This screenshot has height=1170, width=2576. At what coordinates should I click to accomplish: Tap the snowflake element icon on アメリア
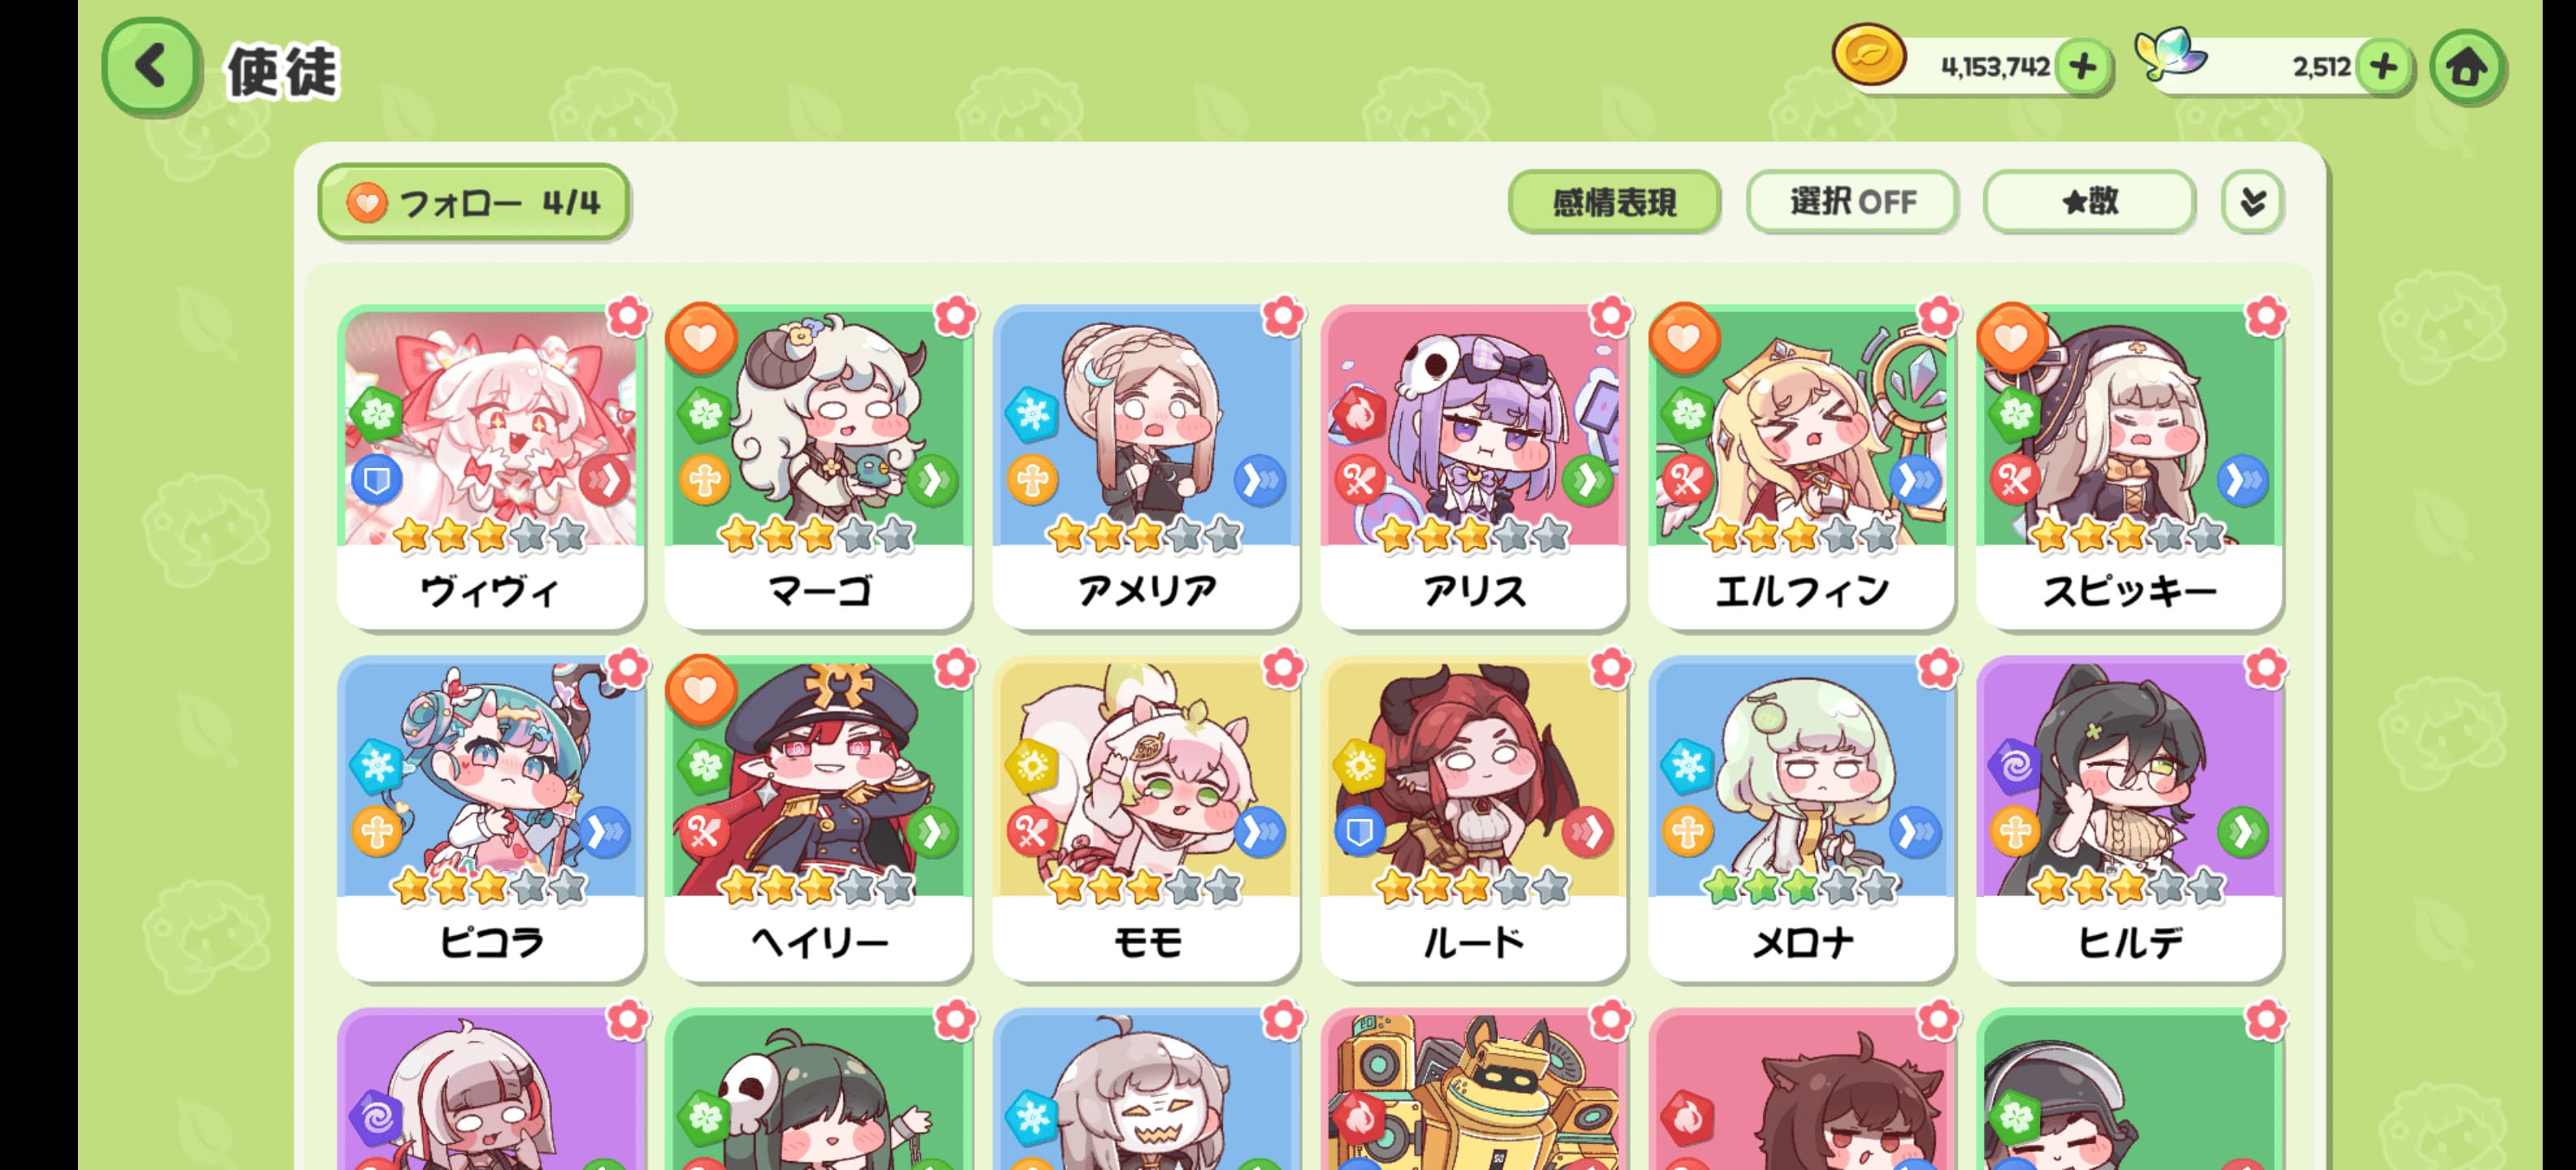coord(1031,414)
